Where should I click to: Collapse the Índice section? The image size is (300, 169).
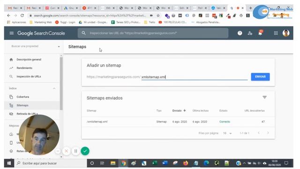(x=54, y=88)
